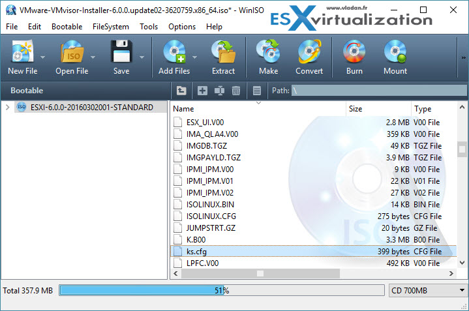Open the Help menu
The width and height of the screenshot is (469, 311).
214,27
